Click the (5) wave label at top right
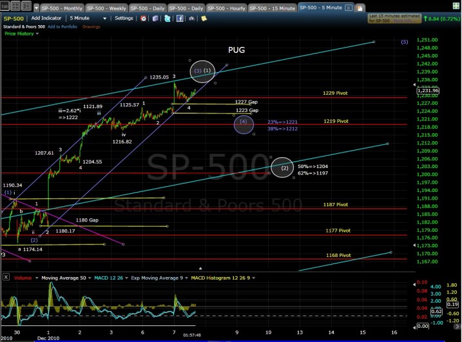Screen dimensions: 462x342 [404, 42]
